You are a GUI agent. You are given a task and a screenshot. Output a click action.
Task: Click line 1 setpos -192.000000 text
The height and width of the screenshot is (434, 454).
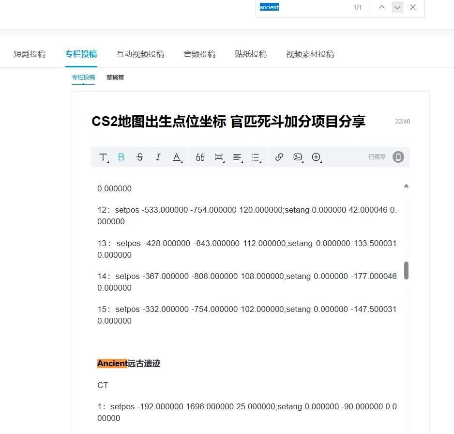point(247,412)
